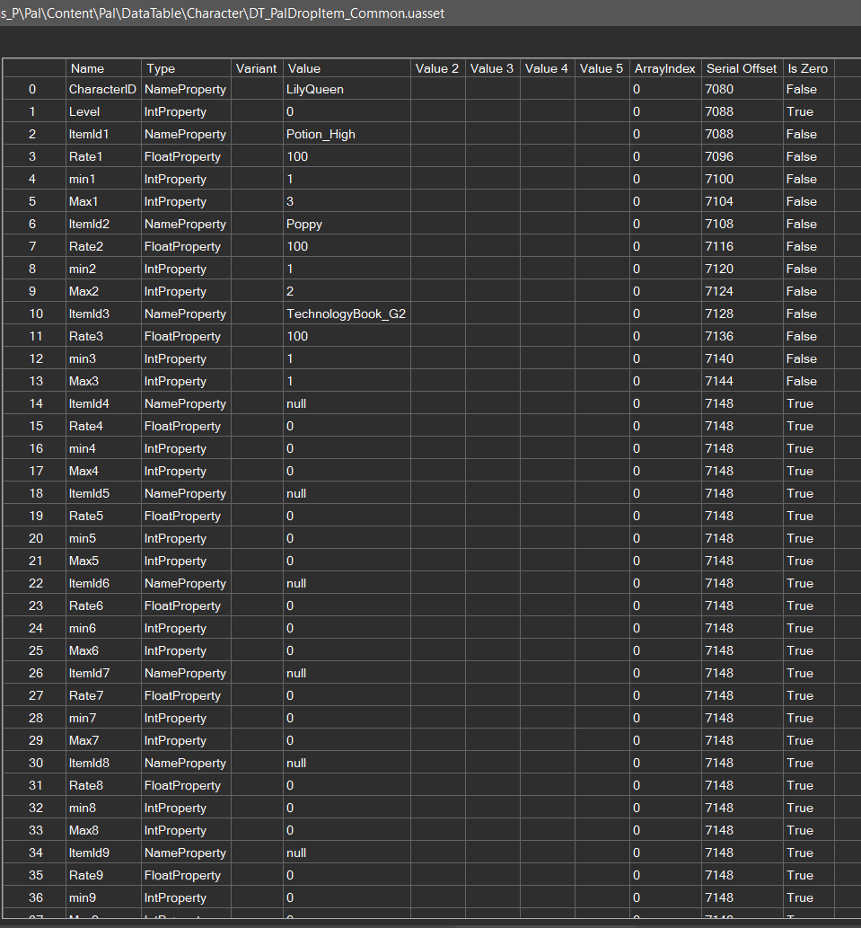Select the Name column header
Screen dimensions: 861x928
pos(103,68)
